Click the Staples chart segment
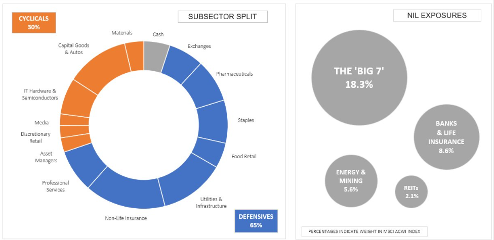 click(x=213, y=121)
